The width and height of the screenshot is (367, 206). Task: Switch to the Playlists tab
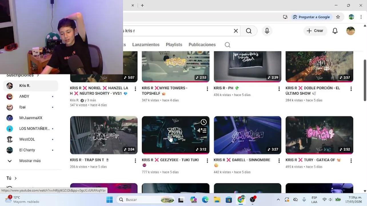[174, 45]
